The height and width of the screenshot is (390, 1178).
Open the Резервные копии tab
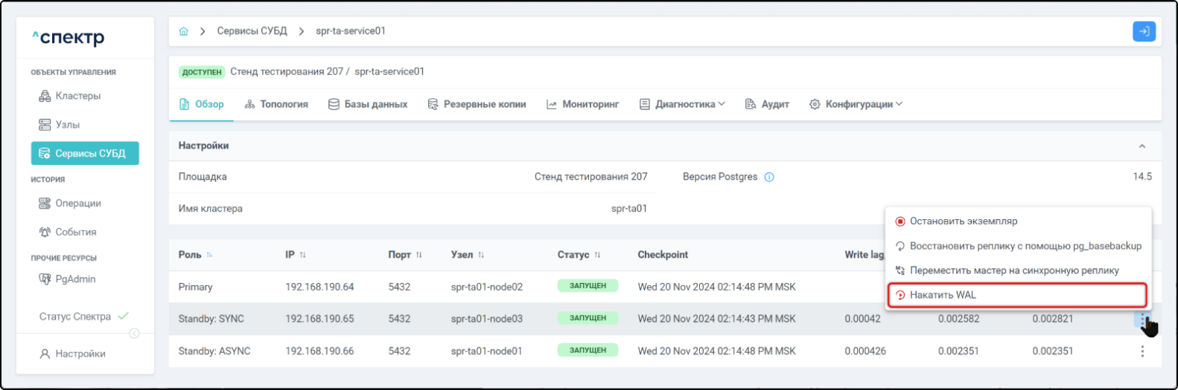[477, 104]
